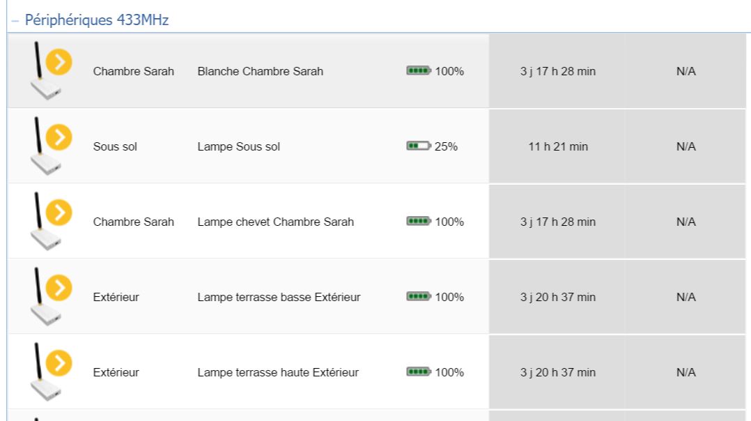Click full battery icon of Blanche Chambre Sarah
751x421 pixels.
(x=419, y=71)
